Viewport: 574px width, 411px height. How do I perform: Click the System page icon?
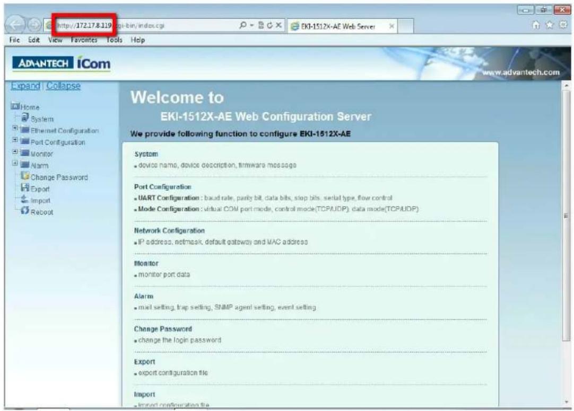[x=25, y=117]
